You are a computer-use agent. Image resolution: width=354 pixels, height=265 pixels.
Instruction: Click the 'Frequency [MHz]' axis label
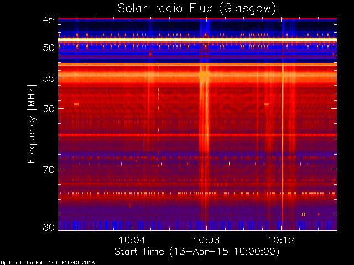(32, 124)
